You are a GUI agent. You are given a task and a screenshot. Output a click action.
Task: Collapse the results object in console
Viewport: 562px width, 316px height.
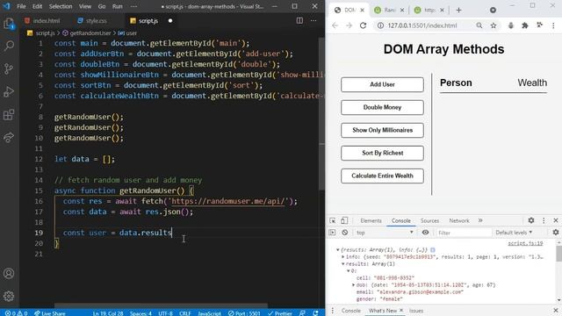coord(337,249)
